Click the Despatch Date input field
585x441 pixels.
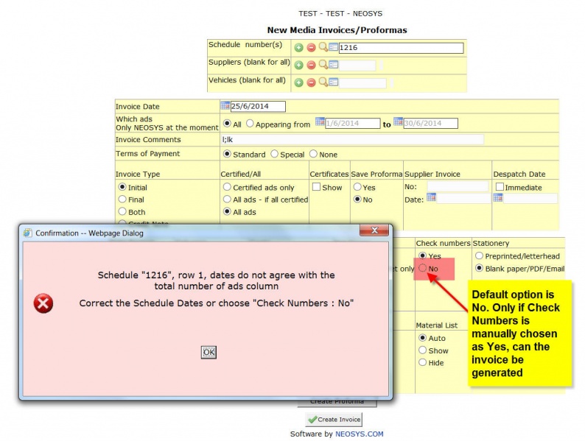[530, 198]
